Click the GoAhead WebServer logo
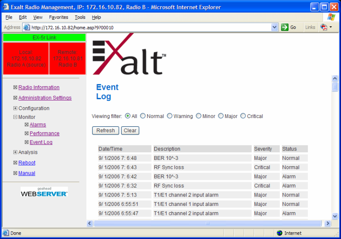The width and height of the screenshot is (341, 239). (44, 192)
